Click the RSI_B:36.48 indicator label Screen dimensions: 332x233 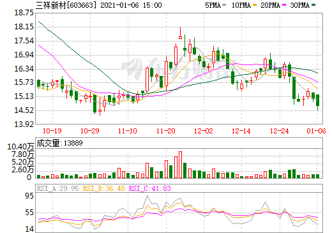[x=103, y=188]
